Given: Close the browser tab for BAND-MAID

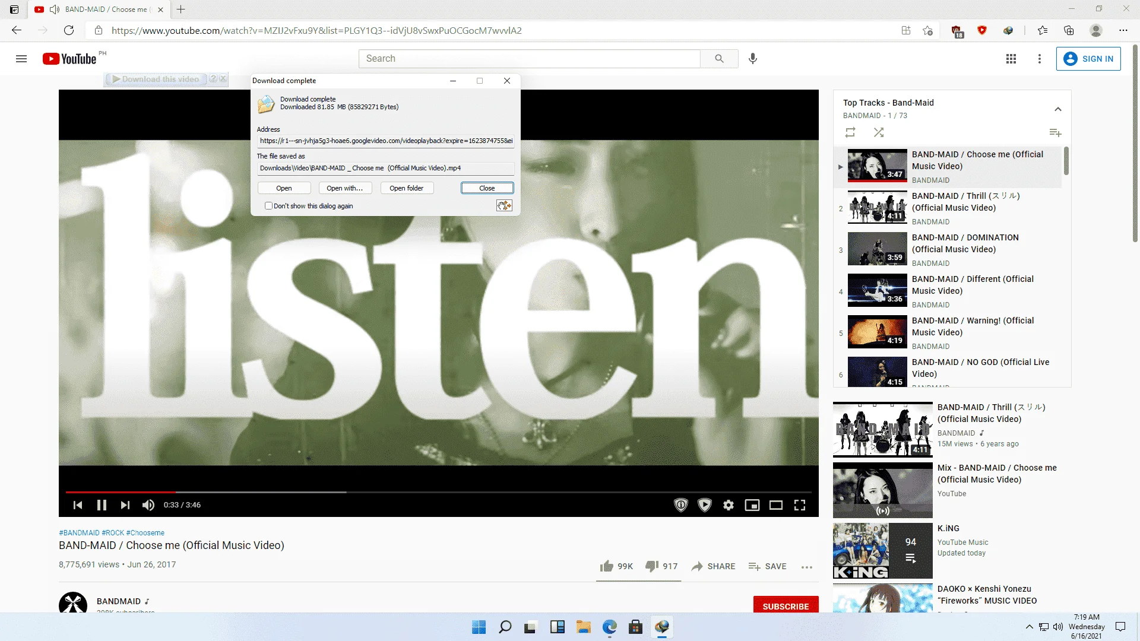Looking at the screenshot, I should (x=160, y=9).
